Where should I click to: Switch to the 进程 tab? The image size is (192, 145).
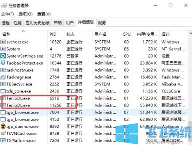[x=5, y=23]
